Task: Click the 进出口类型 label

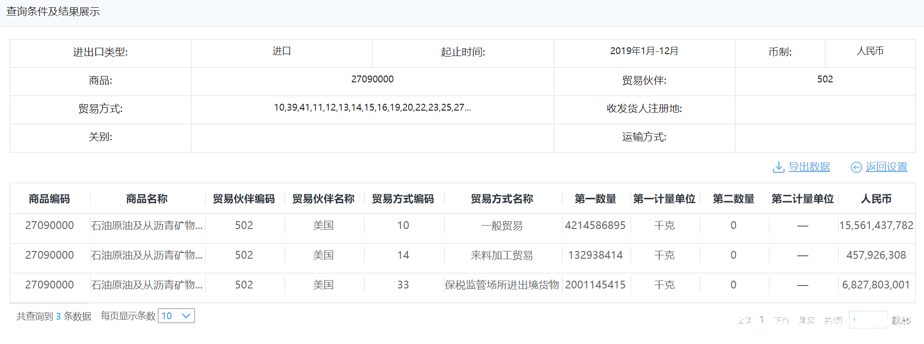Action: tap(100, 52)
